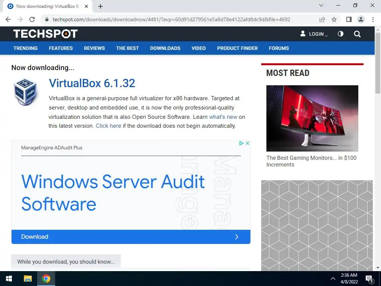Open the REVIEWS menu item

point(95,48)
